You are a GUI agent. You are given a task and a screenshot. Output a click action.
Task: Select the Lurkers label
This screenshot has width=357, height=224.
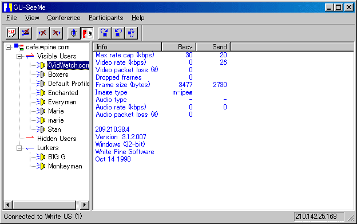coord(48,148)
